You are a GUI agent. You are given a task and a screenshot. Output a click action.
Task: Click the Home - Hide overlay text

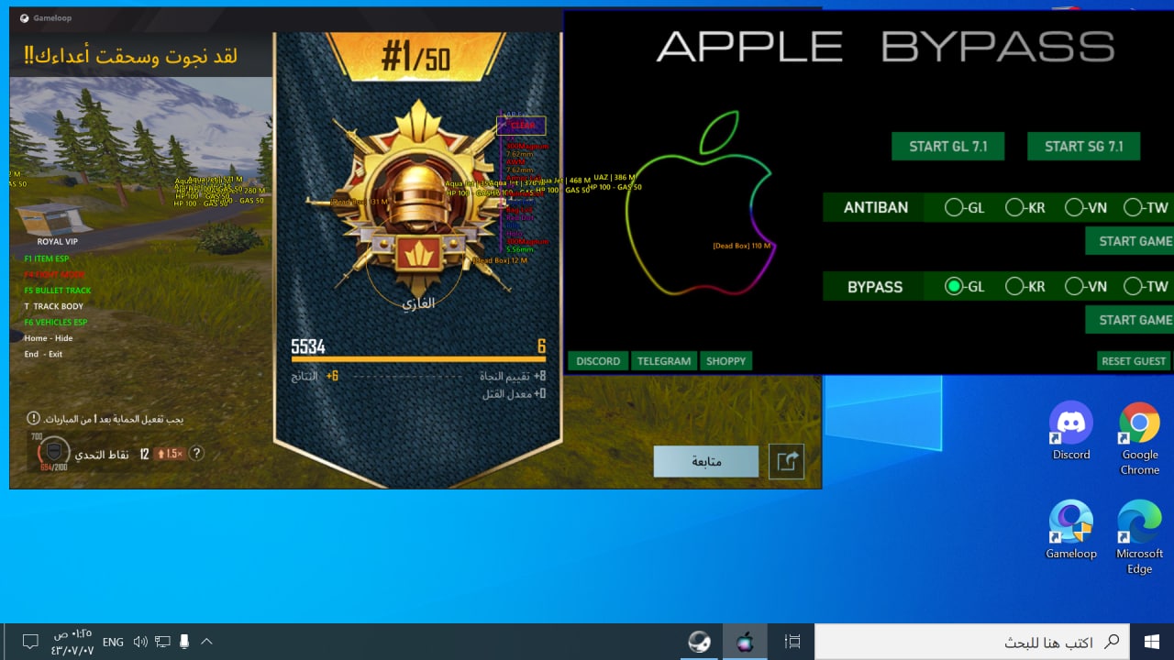[49, 338]
